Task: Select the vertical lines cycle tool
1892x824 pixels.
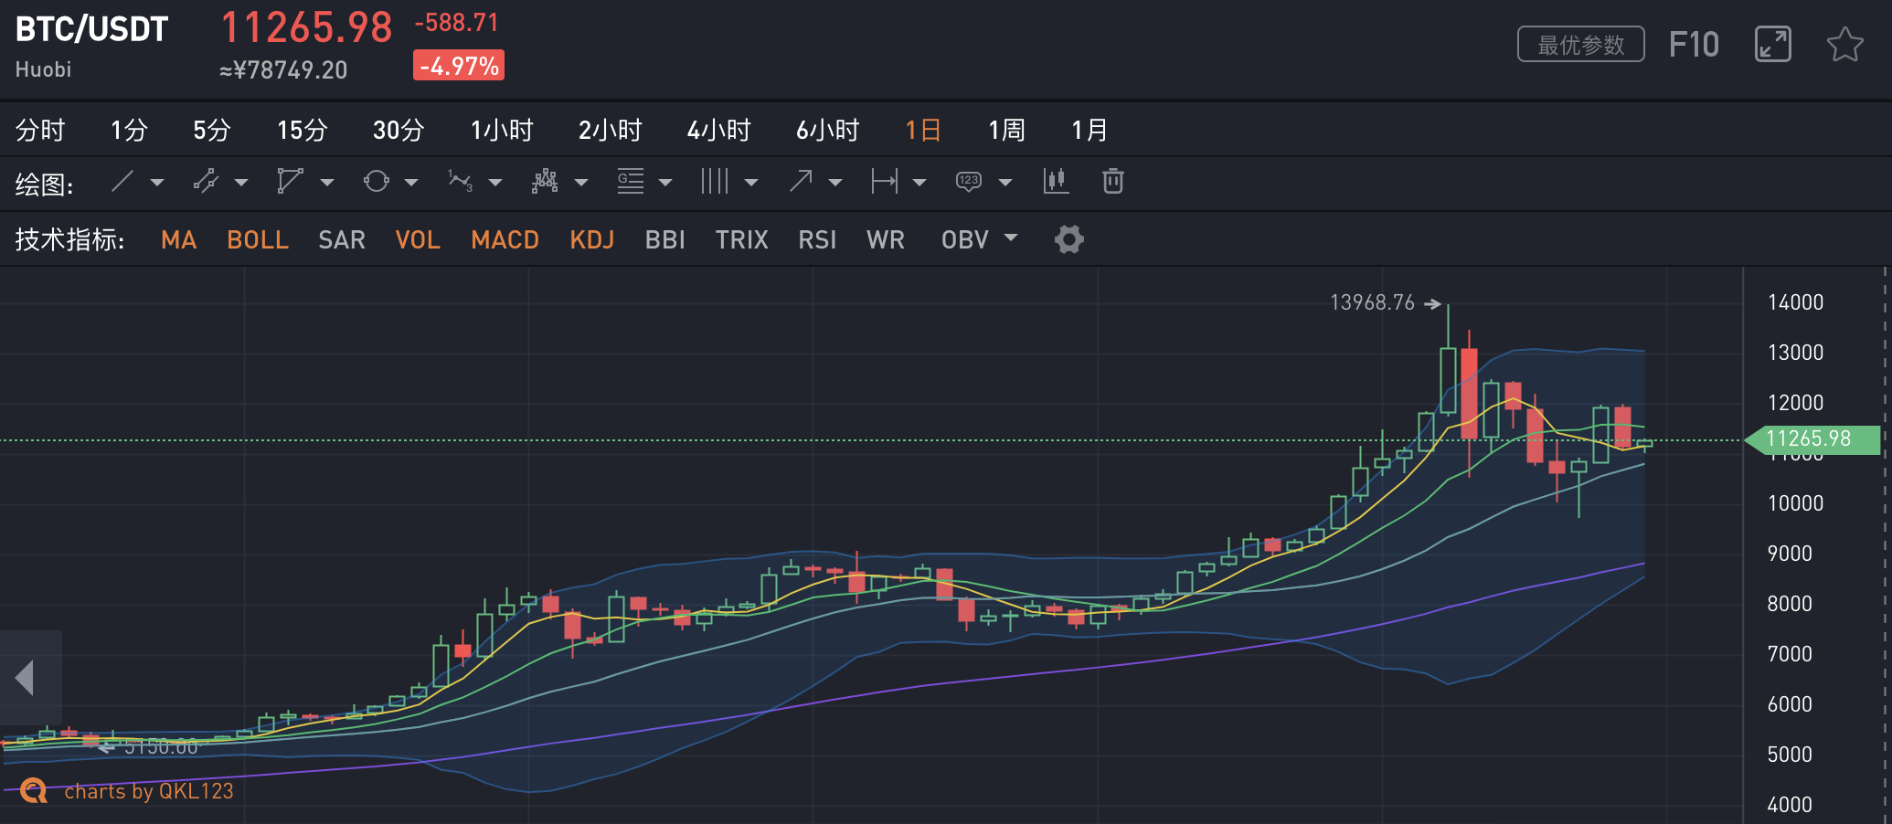Action: pos(715,181)
